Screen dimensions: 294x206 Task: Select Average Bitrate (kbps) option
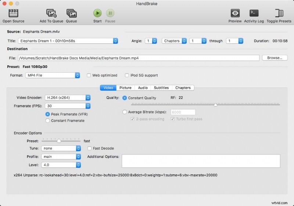[125, 112]
